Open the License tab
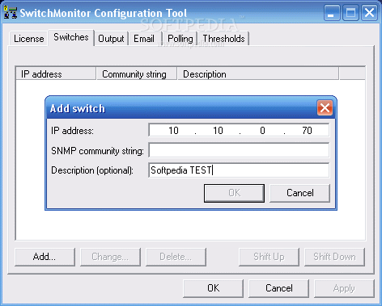Screen dimensions: 382x306 coord(29,39)
